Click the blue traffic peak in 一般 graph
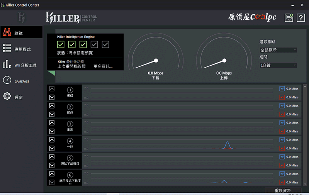The height and width of the screenshot is (195, 309). pos(228,145)
